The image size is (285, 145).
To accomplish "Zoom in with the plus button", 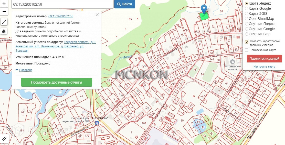I will tap(4, 4).
